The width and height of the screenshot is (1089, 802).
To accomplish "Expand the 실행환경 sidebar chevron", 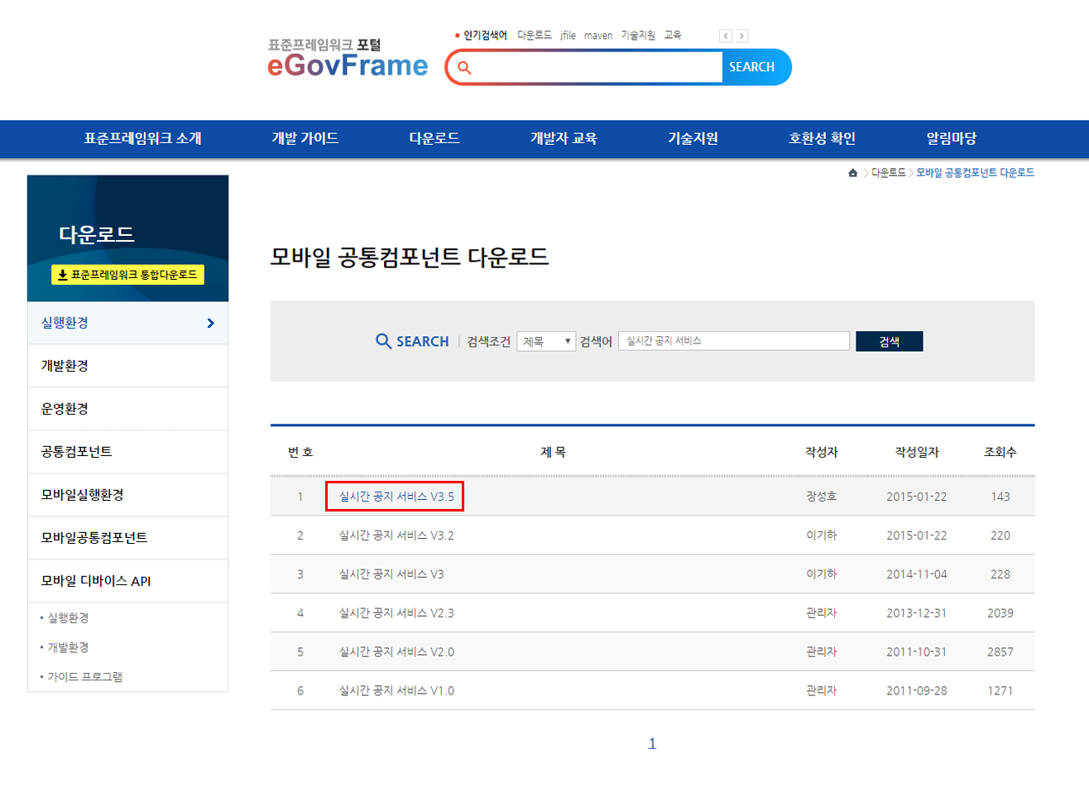I will click(210, 324).
